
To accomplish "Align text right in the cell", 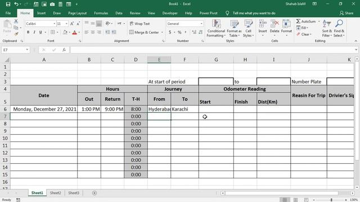I will pos(99,33).
